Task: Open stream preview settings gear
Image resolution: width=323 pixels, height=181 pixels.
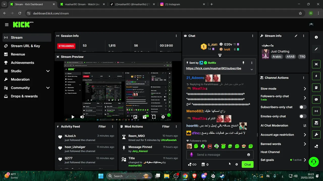Action: click(x=163, y=117)
